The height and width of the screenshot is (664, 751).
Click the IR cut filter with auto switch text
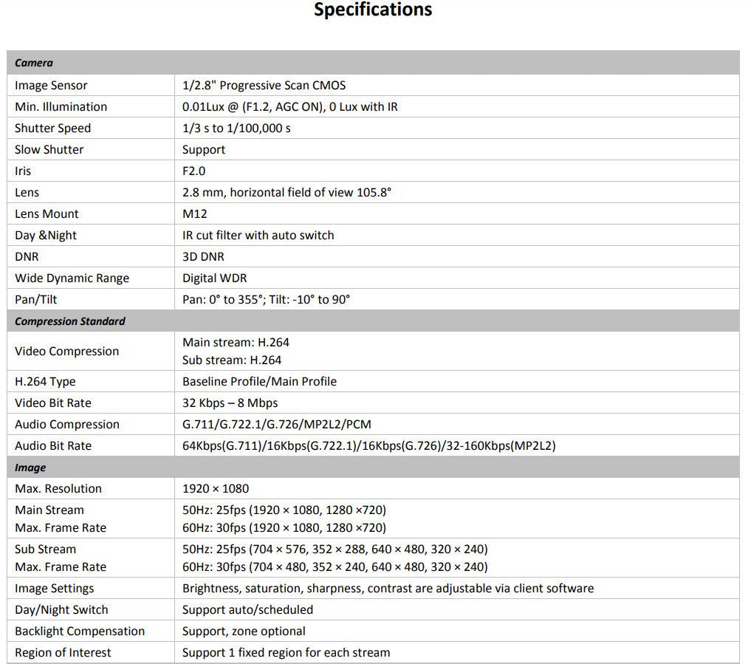click(x=258, y=236)
